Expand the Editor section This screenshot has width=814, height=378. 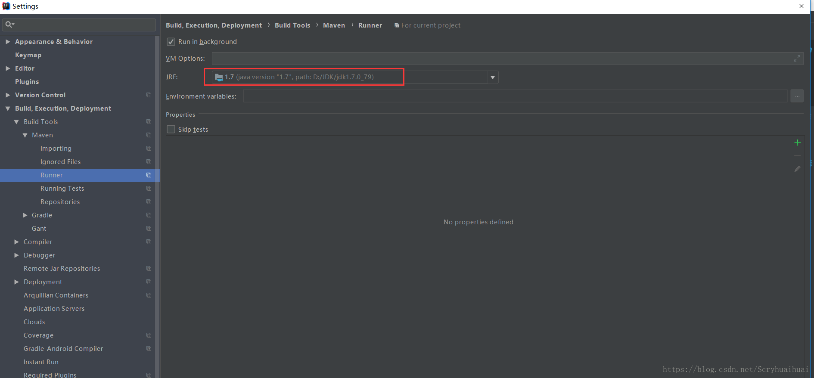pyautogui.click(x=8, y=68)
